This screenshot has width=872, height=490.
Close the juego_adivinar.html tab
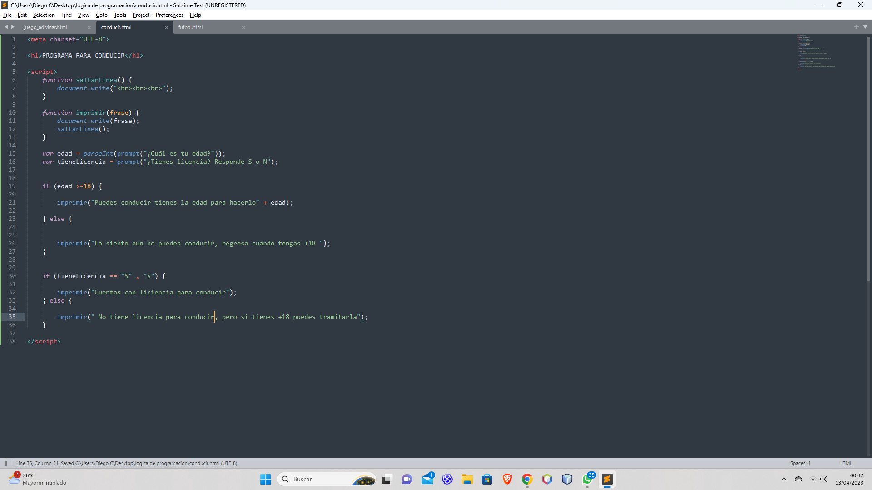click(x=89, y=28)
